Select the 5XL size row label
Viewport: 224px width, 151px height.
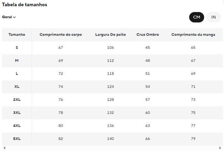(17, 139)
